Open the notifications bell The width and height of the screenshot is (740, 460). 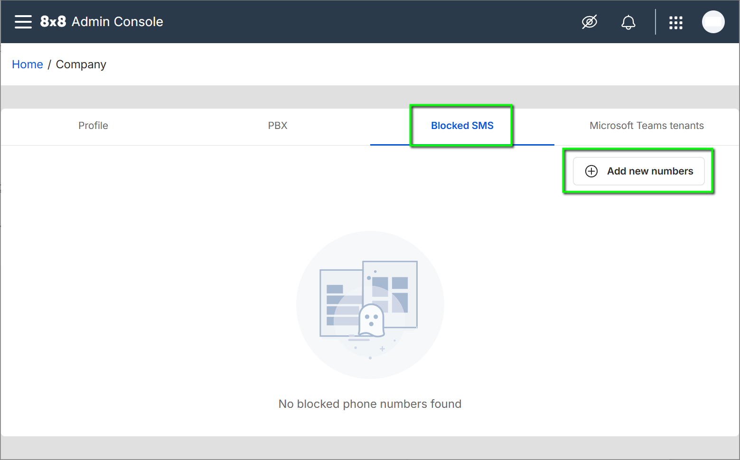coord(628,22)
